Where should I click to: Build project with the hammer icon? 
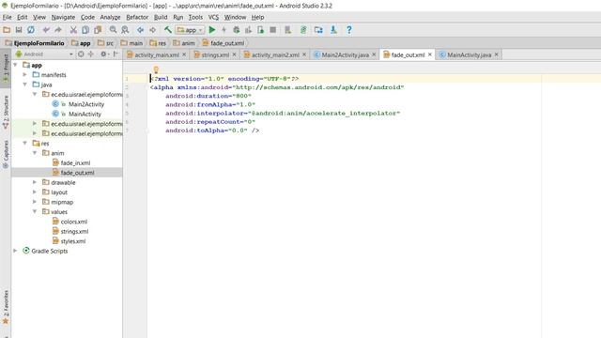coord(168,30)
